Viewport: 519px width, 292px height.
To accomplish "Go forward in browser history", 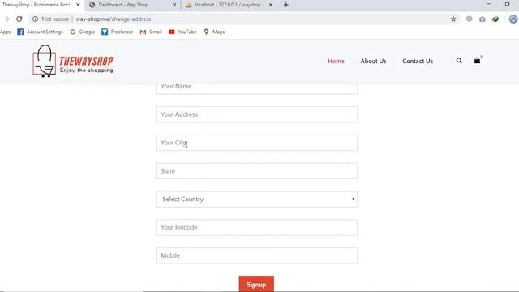I will pyautogui.click(x=6, y=19).
